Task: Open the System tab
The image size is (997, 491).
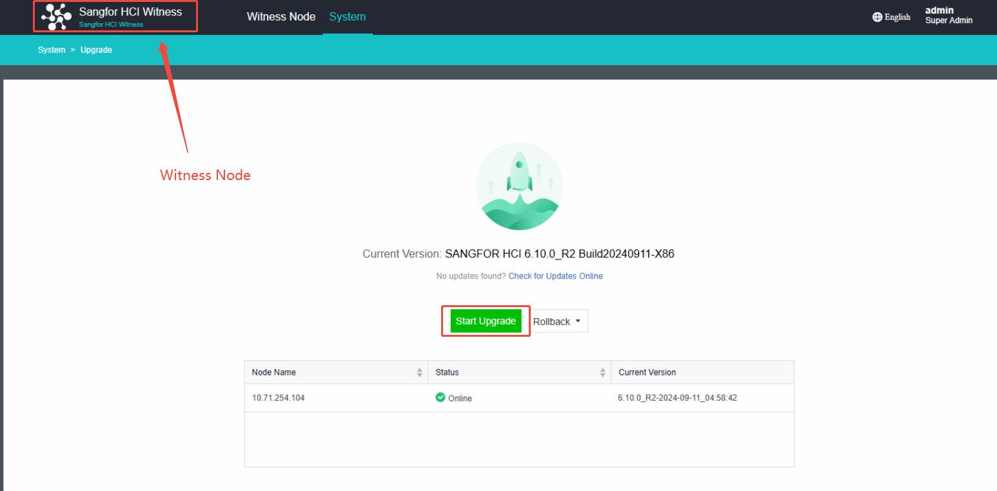Action: (x=348, y=17)
